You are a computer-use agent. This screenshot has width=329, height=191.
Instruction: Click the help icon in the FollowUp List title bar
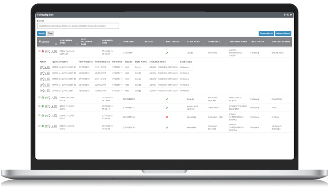pos(284,15)
